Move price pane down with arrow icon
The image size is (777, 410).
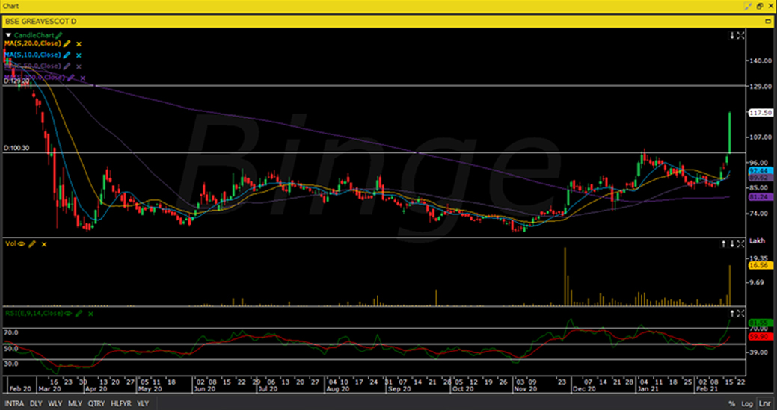[x=732, y=36]
